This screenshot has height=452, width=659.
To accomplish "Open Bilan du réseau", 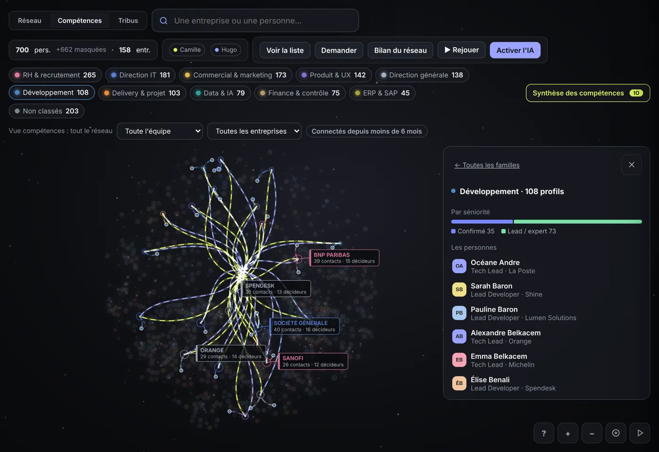I will coord(401,50).
